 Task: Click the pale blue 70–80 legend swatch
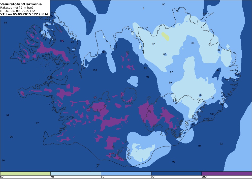(x=76, y=173)
